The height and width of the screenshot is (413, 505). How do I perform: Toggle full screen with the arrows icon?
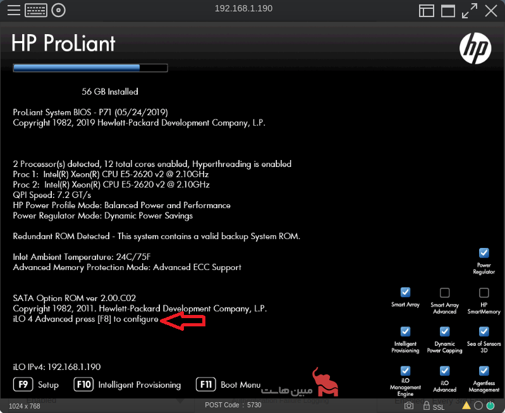tap(469, 11)
